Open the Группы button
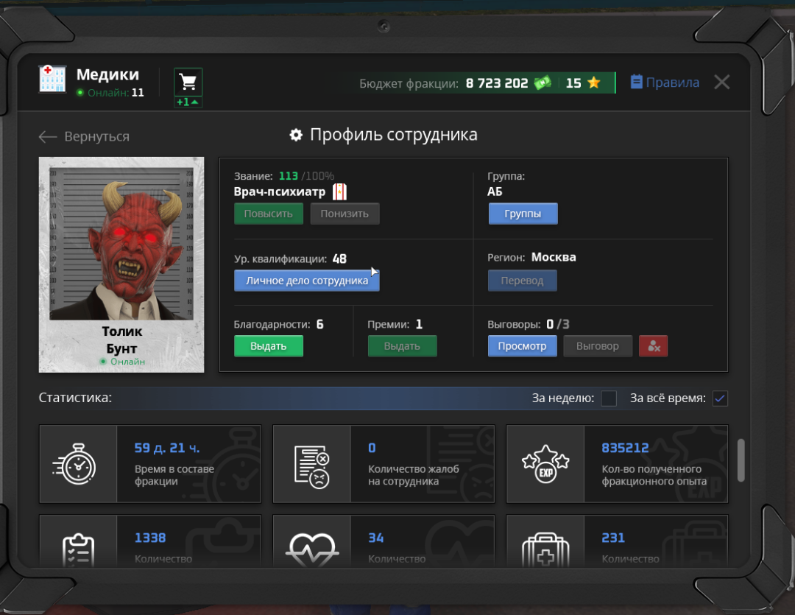Image resolution: width=795 pixels, height=615 pixels. tap(523, 214)
